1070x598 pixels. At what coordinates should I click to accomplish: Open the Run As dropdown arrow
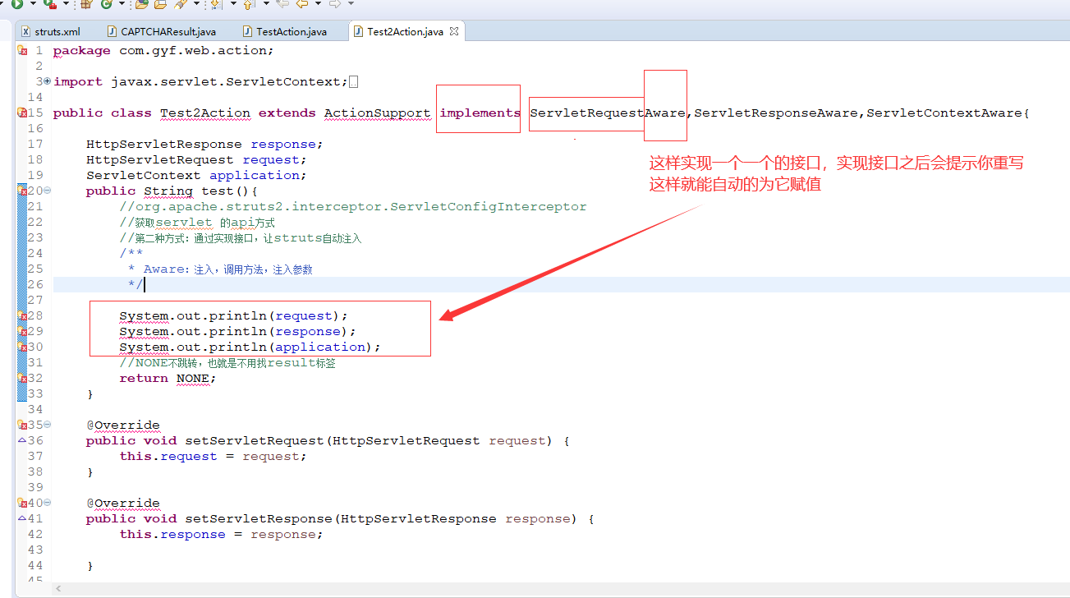[x=32, y=4]
